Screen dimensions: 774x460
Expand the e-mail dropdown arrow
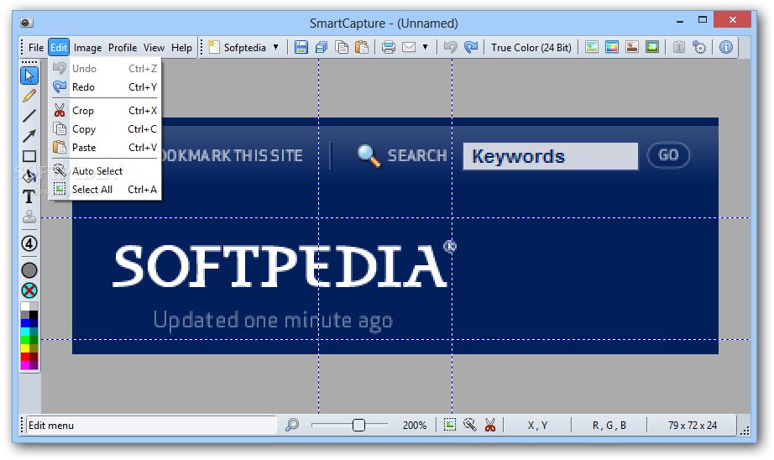[x=425, y=47]
